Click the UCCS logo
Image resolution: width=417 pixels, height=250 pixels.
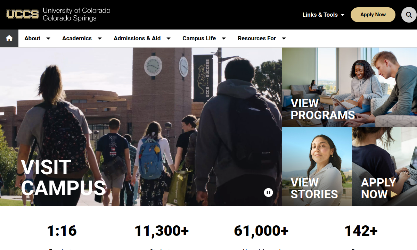tap(23, 15)
